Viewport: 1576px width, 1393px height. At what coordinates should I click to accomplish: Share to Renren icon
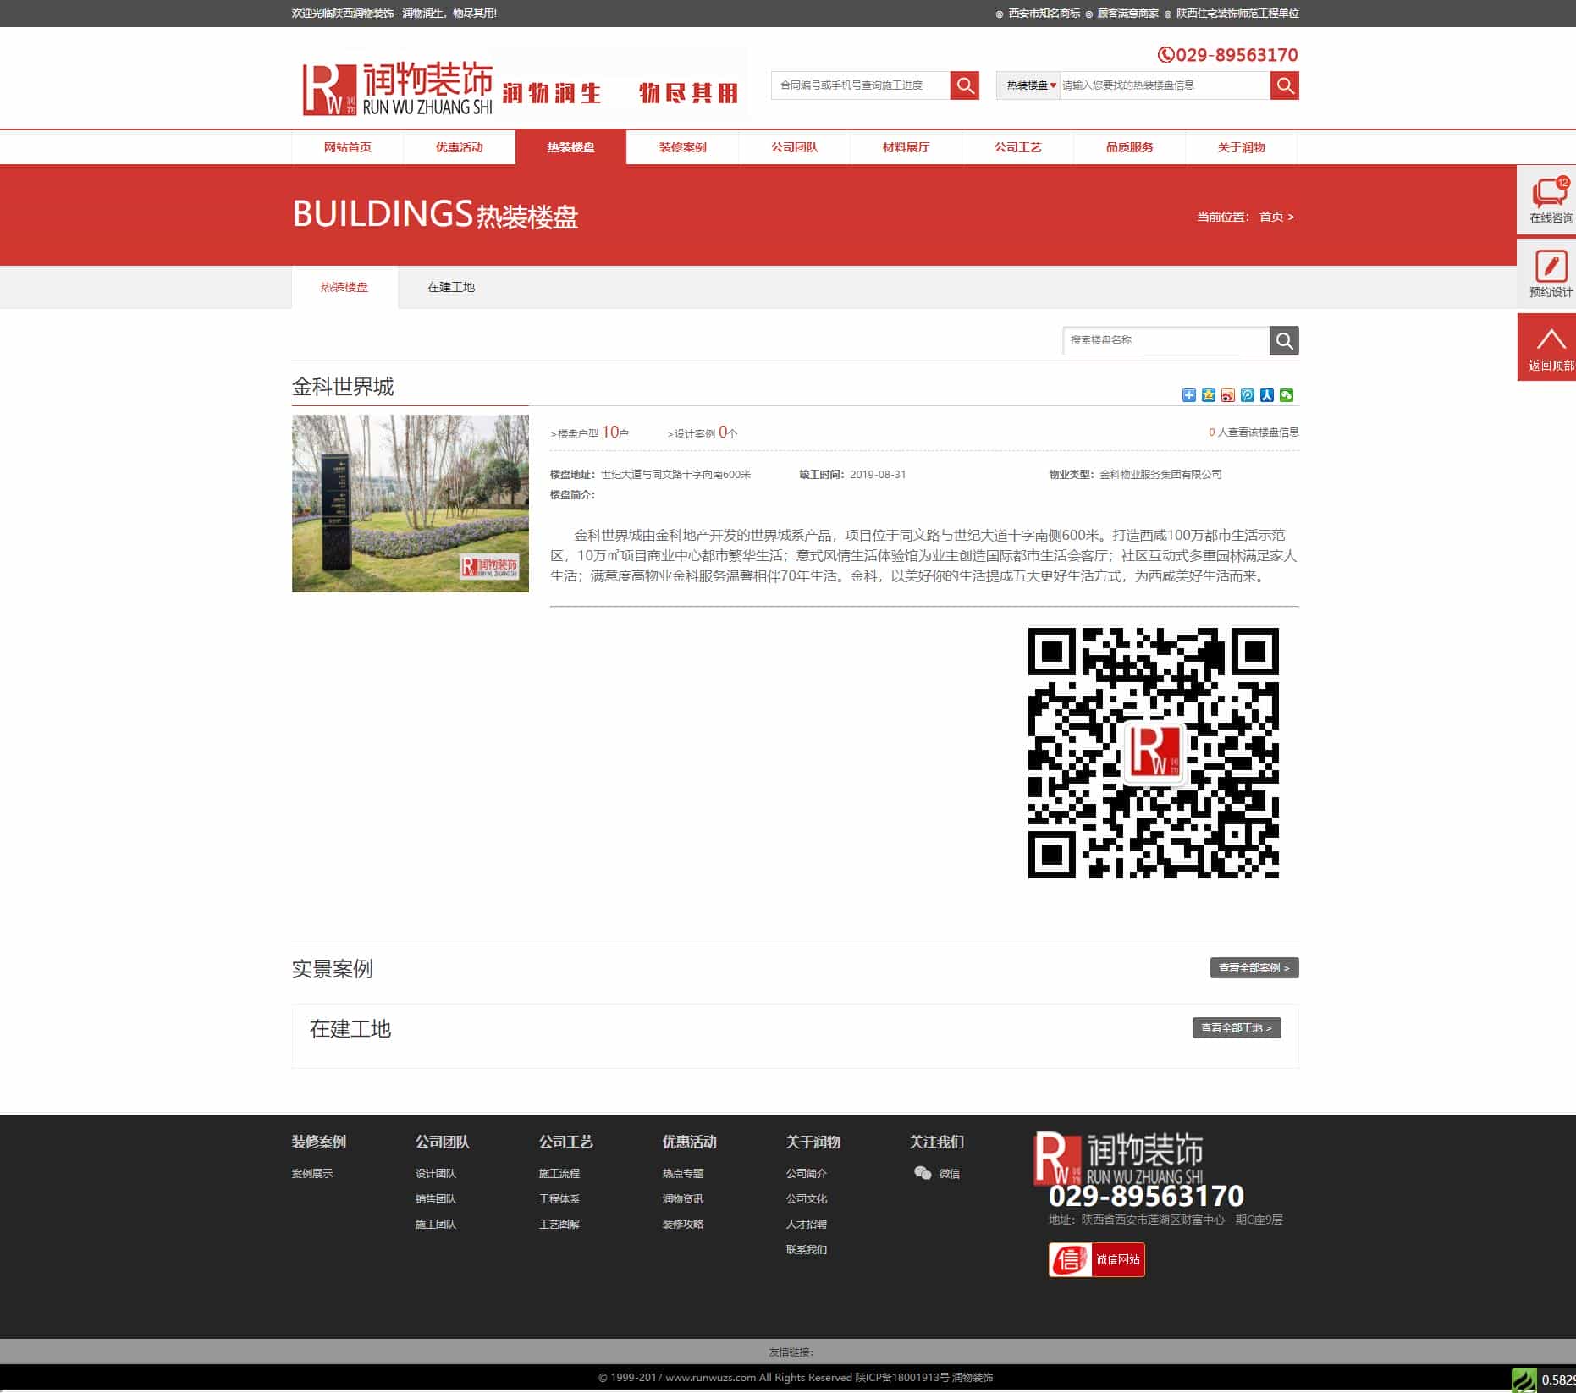pyautogui.click(x=1266, y=395)
